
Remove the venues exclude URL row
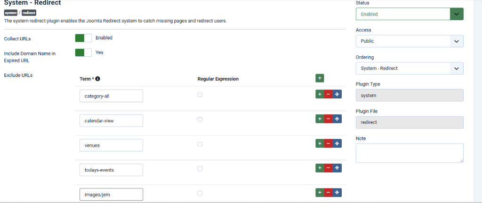click(x=328, y=143)
